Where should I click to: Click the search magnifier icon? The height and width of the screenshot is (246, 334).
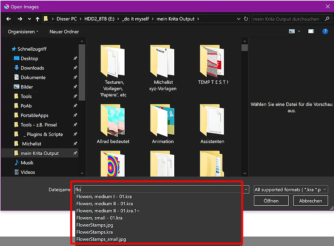point(327,19)
